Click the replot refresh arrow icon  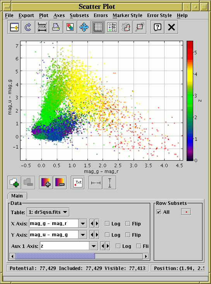[x=28, y=27]
